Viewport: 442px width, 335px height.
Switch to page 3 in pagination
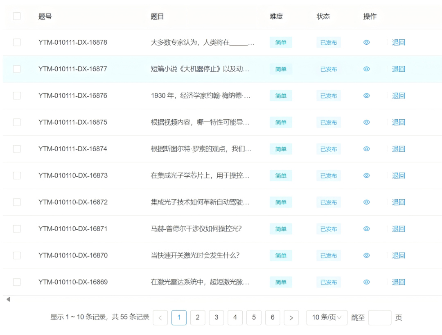pos(216,317)
